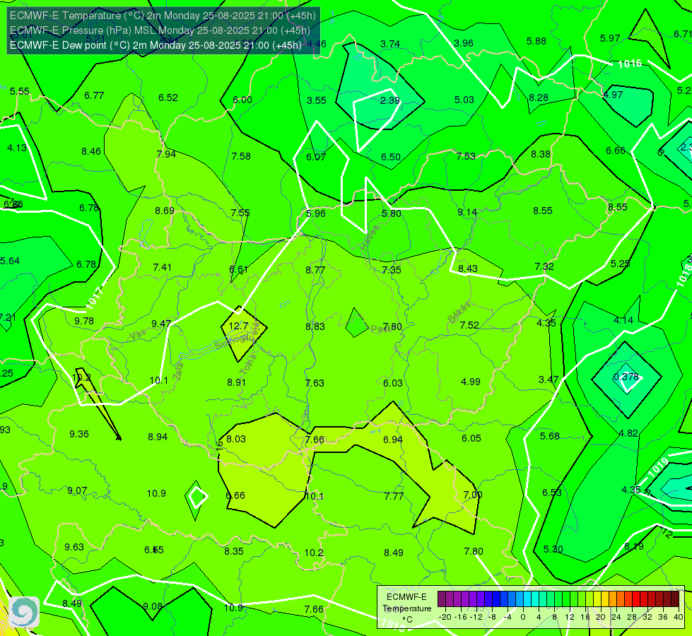Viewport: 692px width, 636px height.
Task: Click the 6.94 temperature value
Action: click(393, 440)
